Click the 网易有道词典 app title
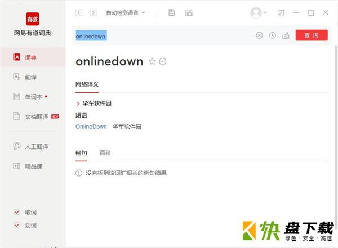 click(33, 33)
